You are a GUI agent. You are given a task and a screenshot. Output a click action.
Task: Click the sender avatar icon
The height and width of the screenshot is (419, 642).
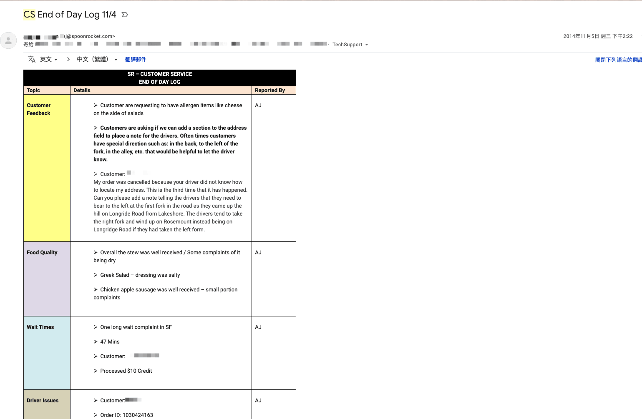click(8, 40)
